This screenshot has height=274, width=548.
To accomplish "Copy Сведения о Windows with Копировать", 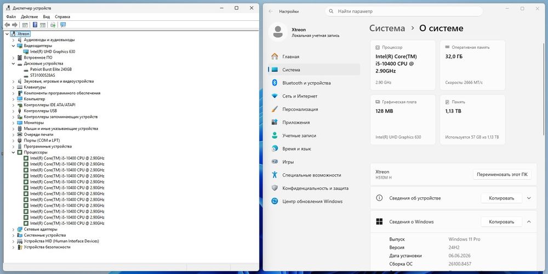I will tap(501, 221).
